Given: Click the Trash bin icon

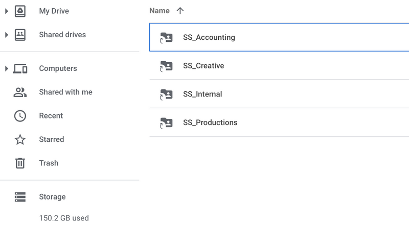Looking at the screenshot, I should pos(20,163).
